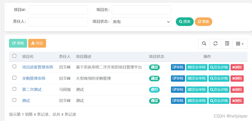Viewport: 252px width, 121px height.
Task: Click the 项目状态 column header
Action: pos(157,57)
